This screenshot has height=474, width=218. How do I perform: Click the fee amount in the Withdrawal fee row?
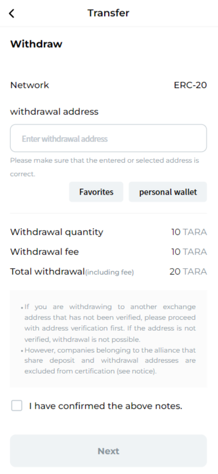click(x=189, y=252)
